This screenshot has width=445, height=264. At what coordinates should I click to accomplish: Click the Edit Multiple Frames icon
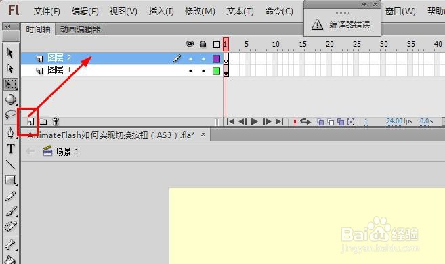pos(341,122)
